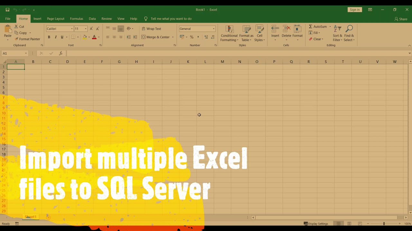The image size is (412, 231).
Task: Switch to the Review tab
Action: coord(107,19)
